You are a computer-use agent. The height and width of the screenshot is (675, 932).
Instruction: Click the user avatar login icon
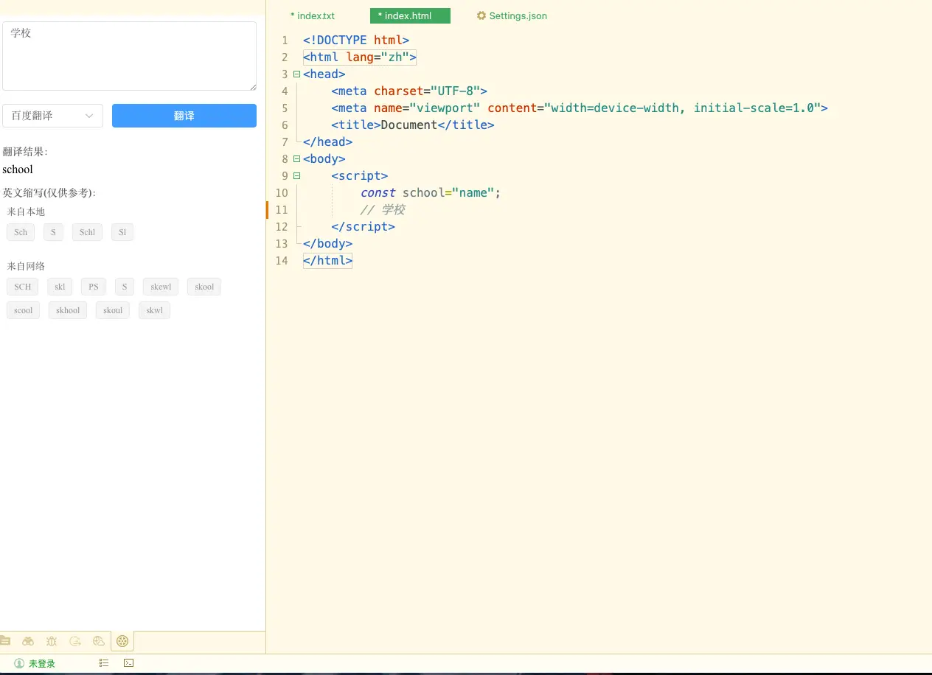click(x=19, y=663)
